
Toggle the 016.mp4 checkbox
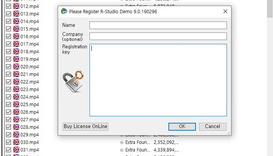(8, 37)
